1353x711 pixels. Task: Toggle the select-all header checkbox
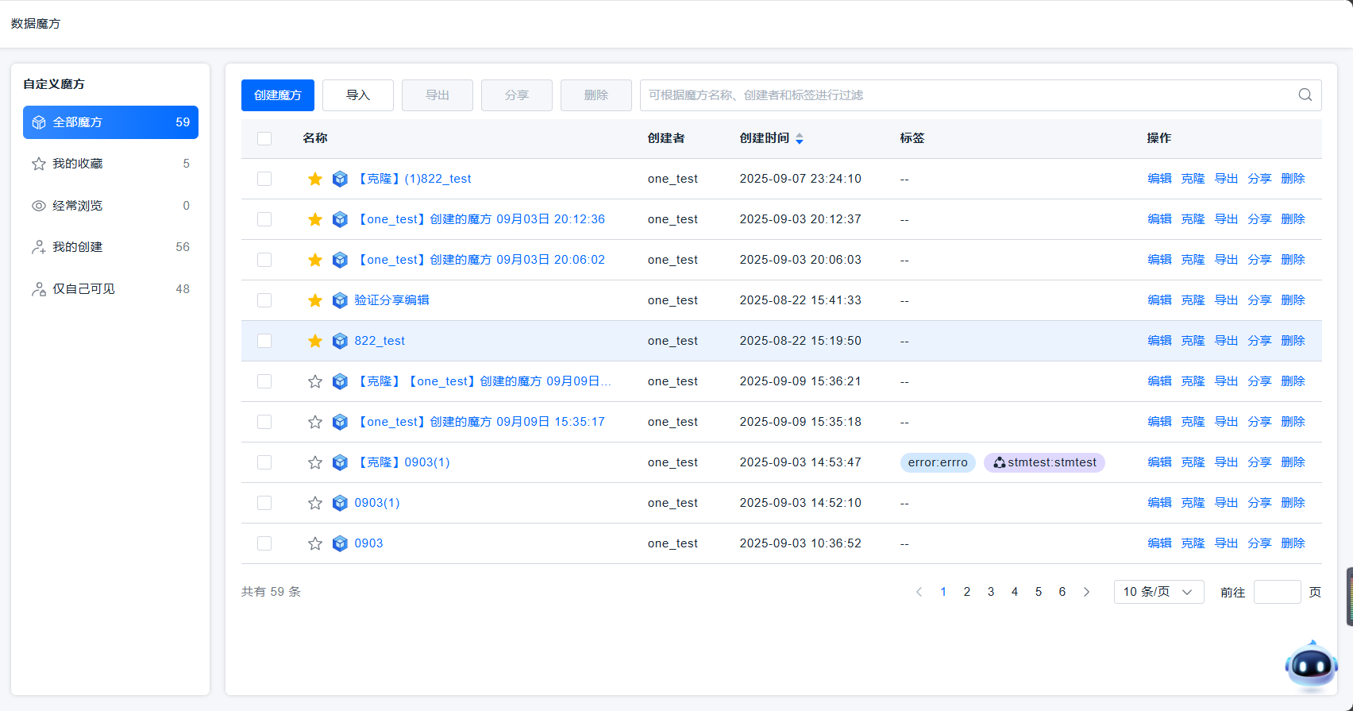click(x=264, y=138)
